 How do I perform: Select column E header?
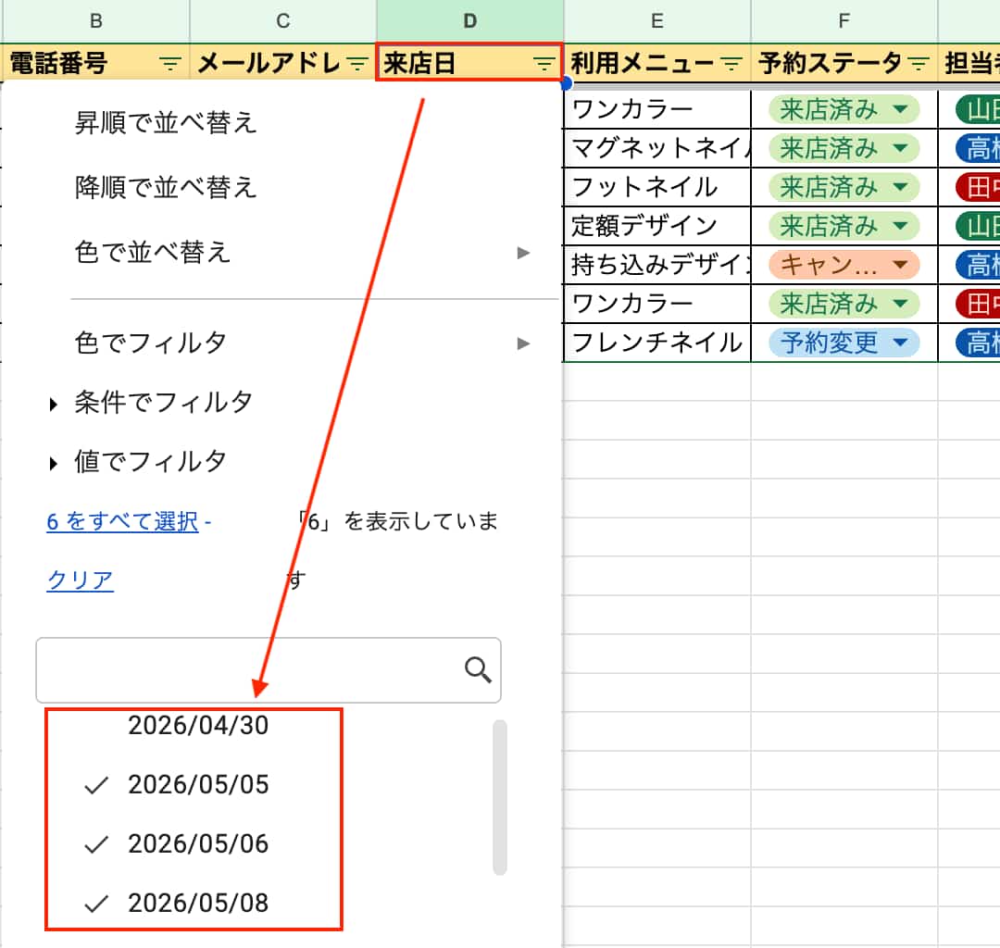pyautogui.click(x=656, y=21)
